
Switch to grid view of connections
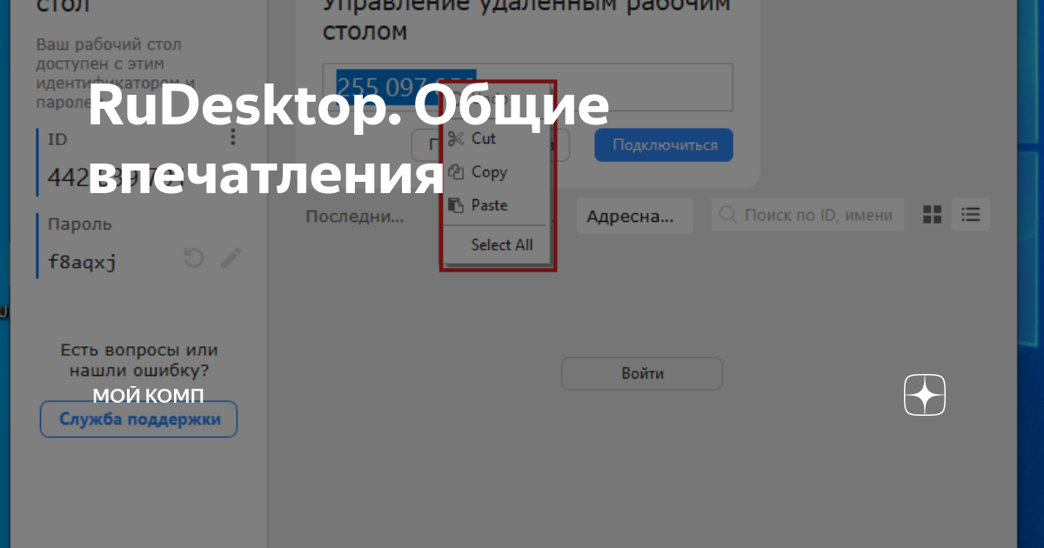click(931, 214)
